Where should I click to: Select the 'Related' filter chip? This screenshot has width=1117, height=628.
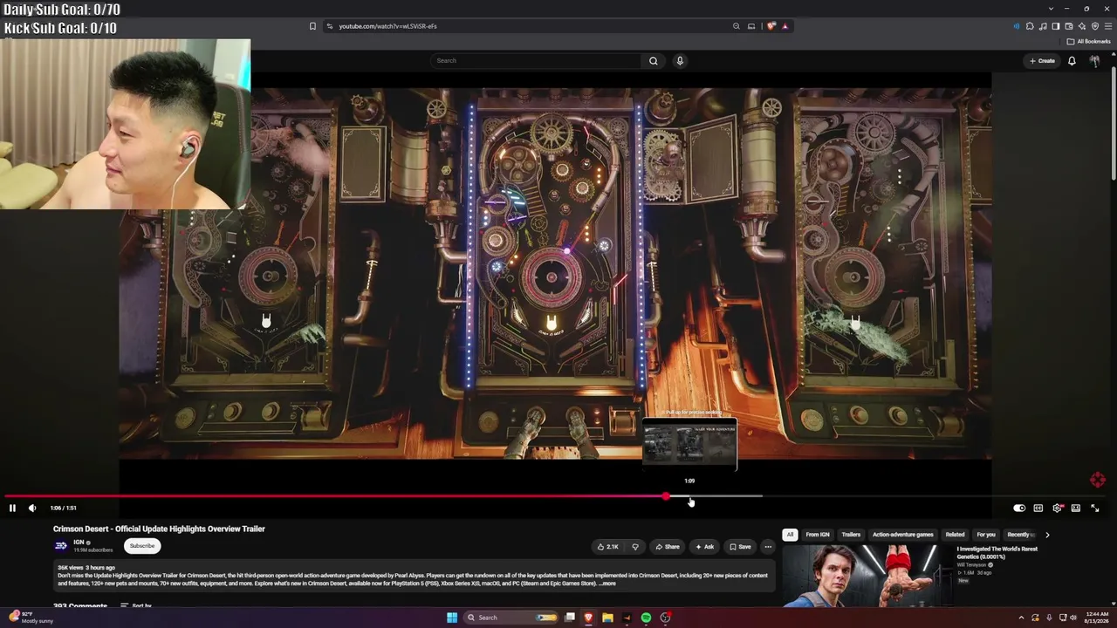(956, 535)
